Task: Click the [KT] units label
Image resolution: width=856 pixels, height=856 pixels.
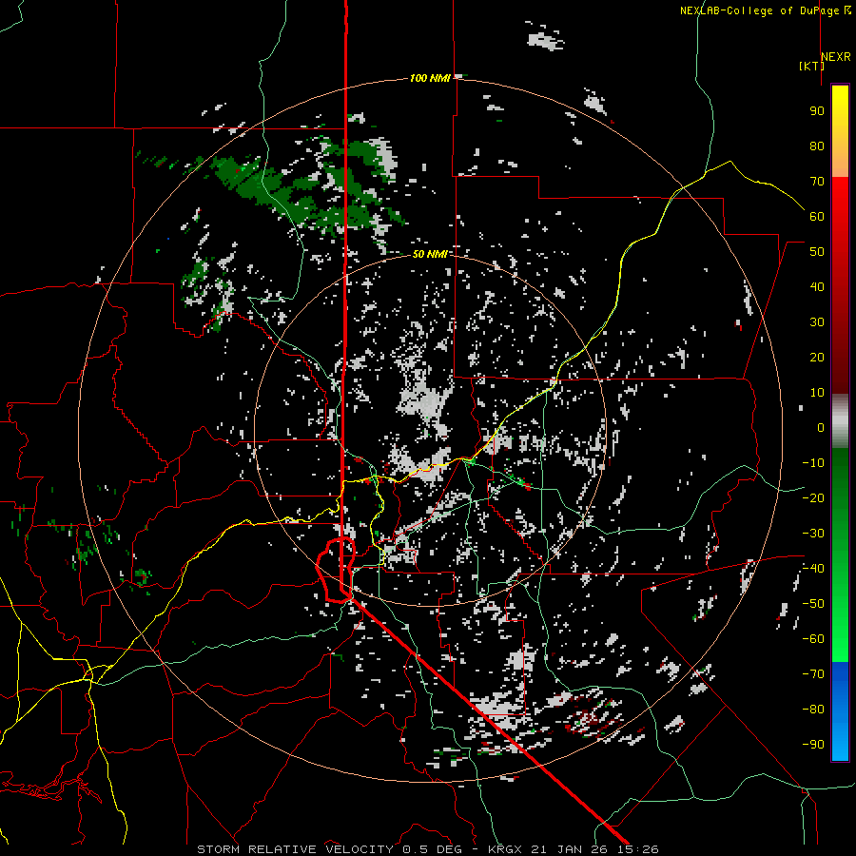Action: click(x=812, y=66)
